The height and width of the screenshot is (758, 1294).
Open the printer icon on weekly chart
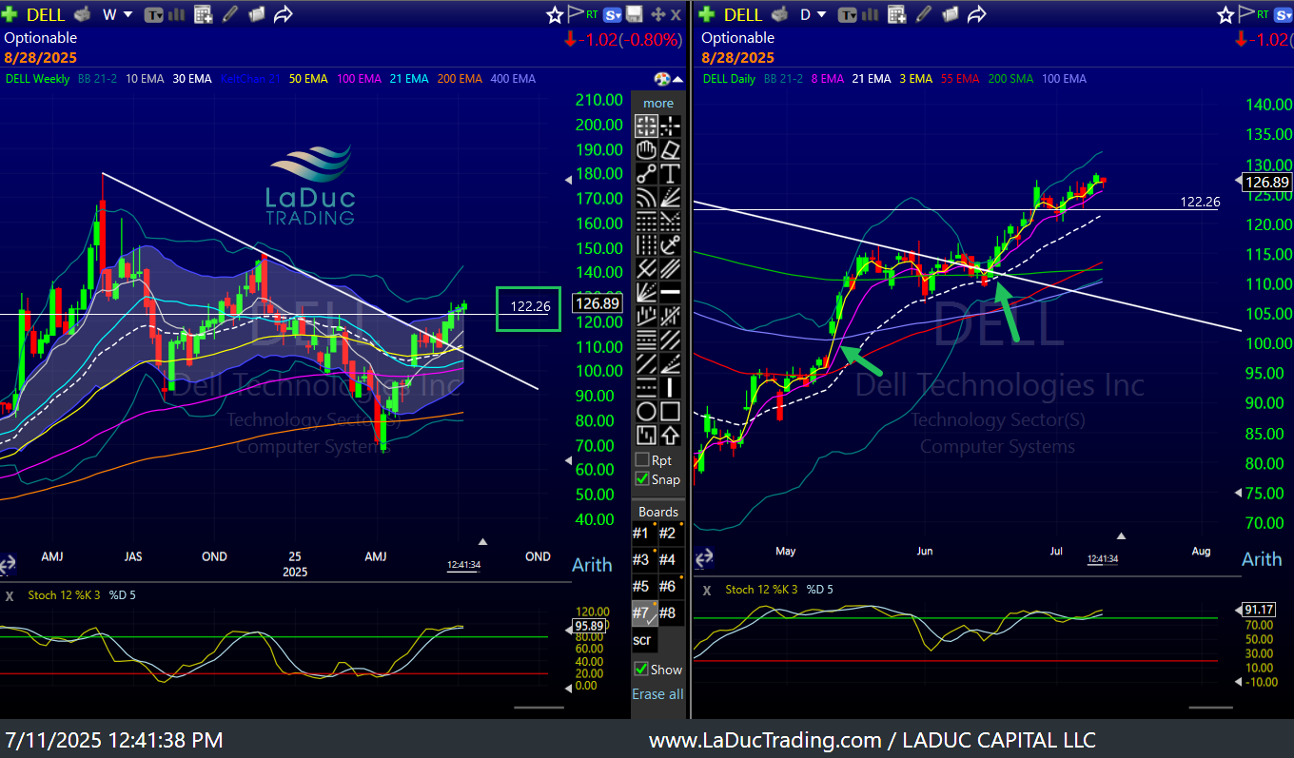tap(83, 14)
